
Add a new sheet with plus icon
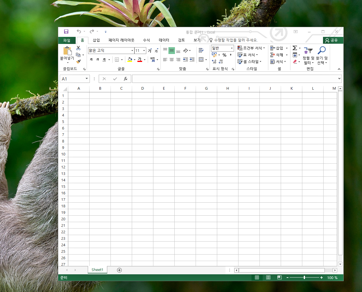pos(119,270)
